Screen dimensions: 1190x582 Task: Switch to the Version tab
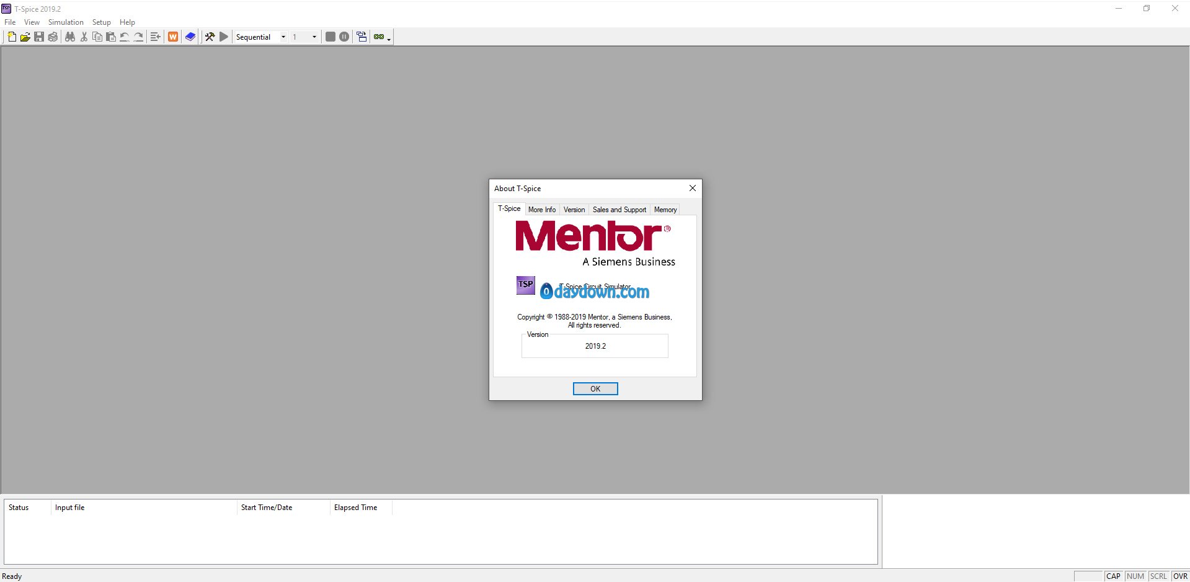pyautogui.click(x=574, y=210)
